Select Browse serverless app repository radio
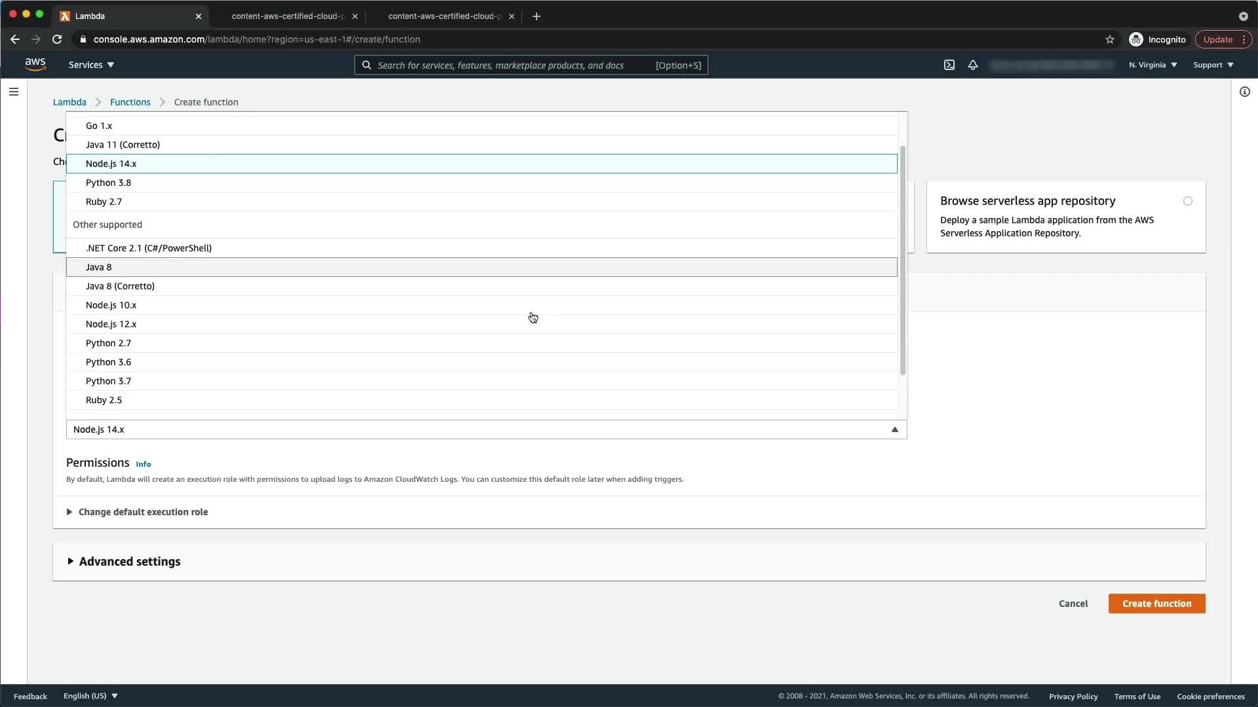This screenshot has width=1258, height=707. [x=1187, y=201]
